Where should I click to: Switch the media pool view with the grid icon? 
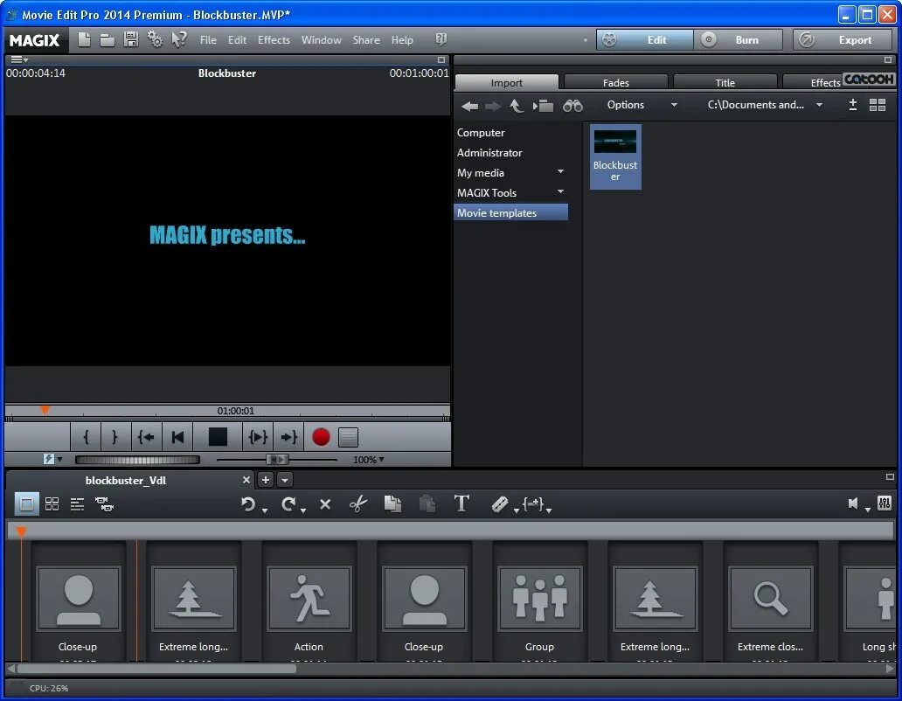click(878, 105)
